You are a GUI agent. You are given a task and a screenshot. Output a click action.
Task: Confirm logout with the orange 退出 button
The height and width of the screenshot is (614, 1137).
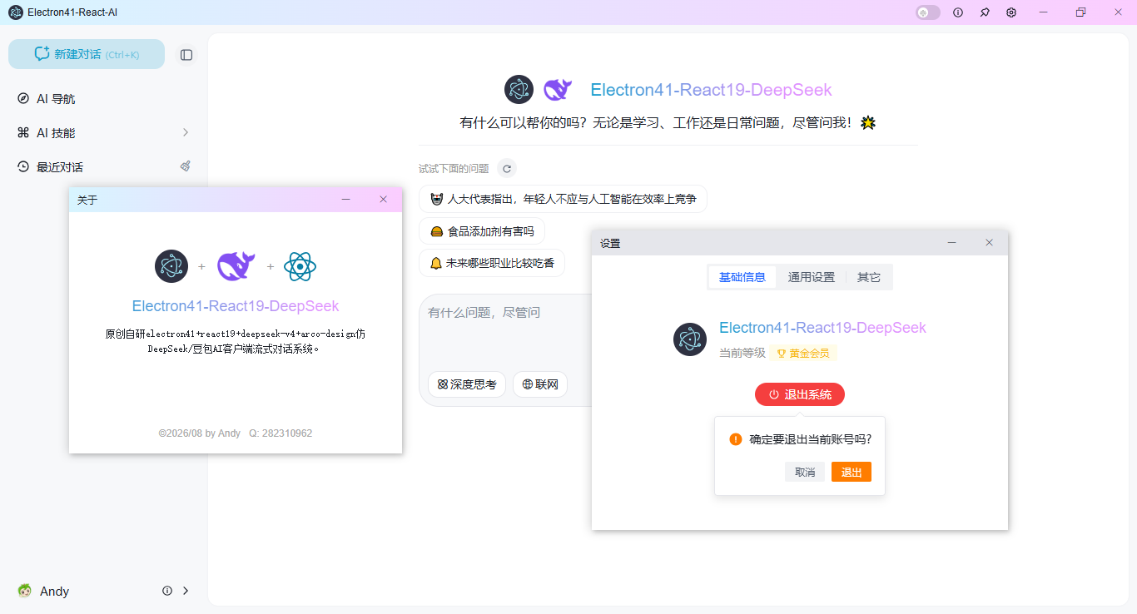[852, 472]
